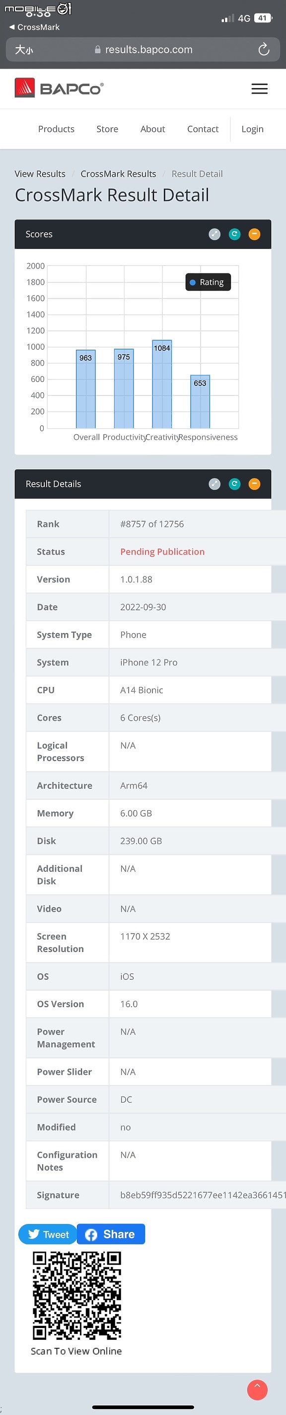The image size is (286, 1415).
Task: Click the Login link
Action: [253, 129]
